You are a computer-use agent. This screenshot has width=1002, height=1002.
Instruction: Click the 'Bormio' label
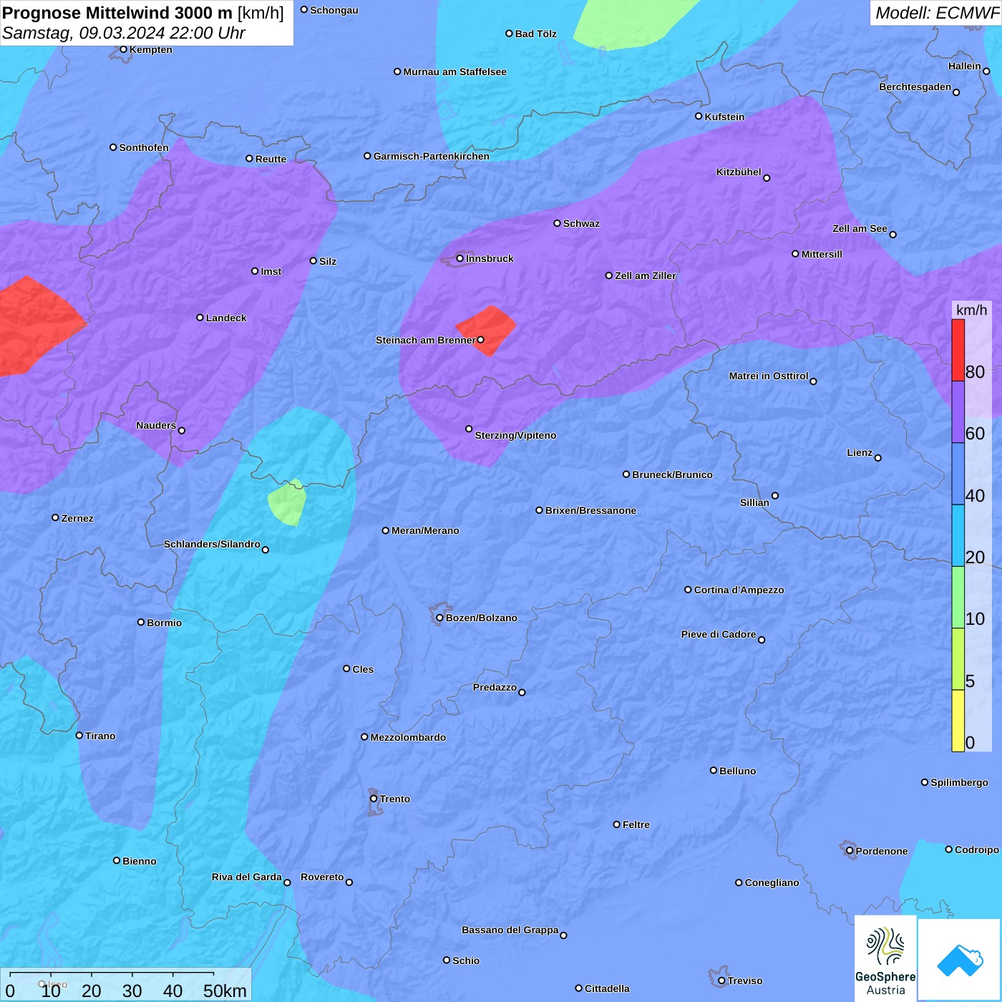tap(164, 623)
